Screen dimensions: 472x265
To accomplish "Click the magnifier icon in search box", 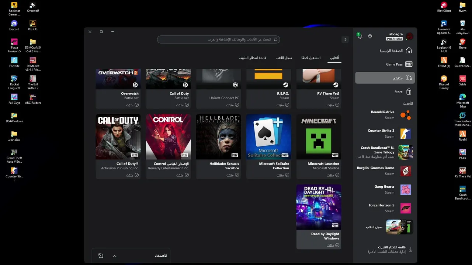I will tap(275, 39).
